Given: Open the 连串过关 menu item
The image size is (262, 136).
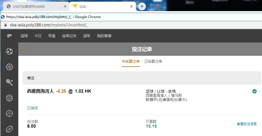Looking at the screenshot, I should pyautogui.click(x=69, y=36).
